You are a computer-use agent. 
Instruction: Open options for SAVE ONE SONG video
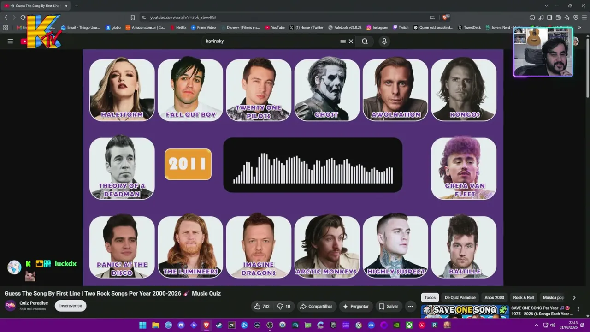pyautogui.click(x=578, y=309)
